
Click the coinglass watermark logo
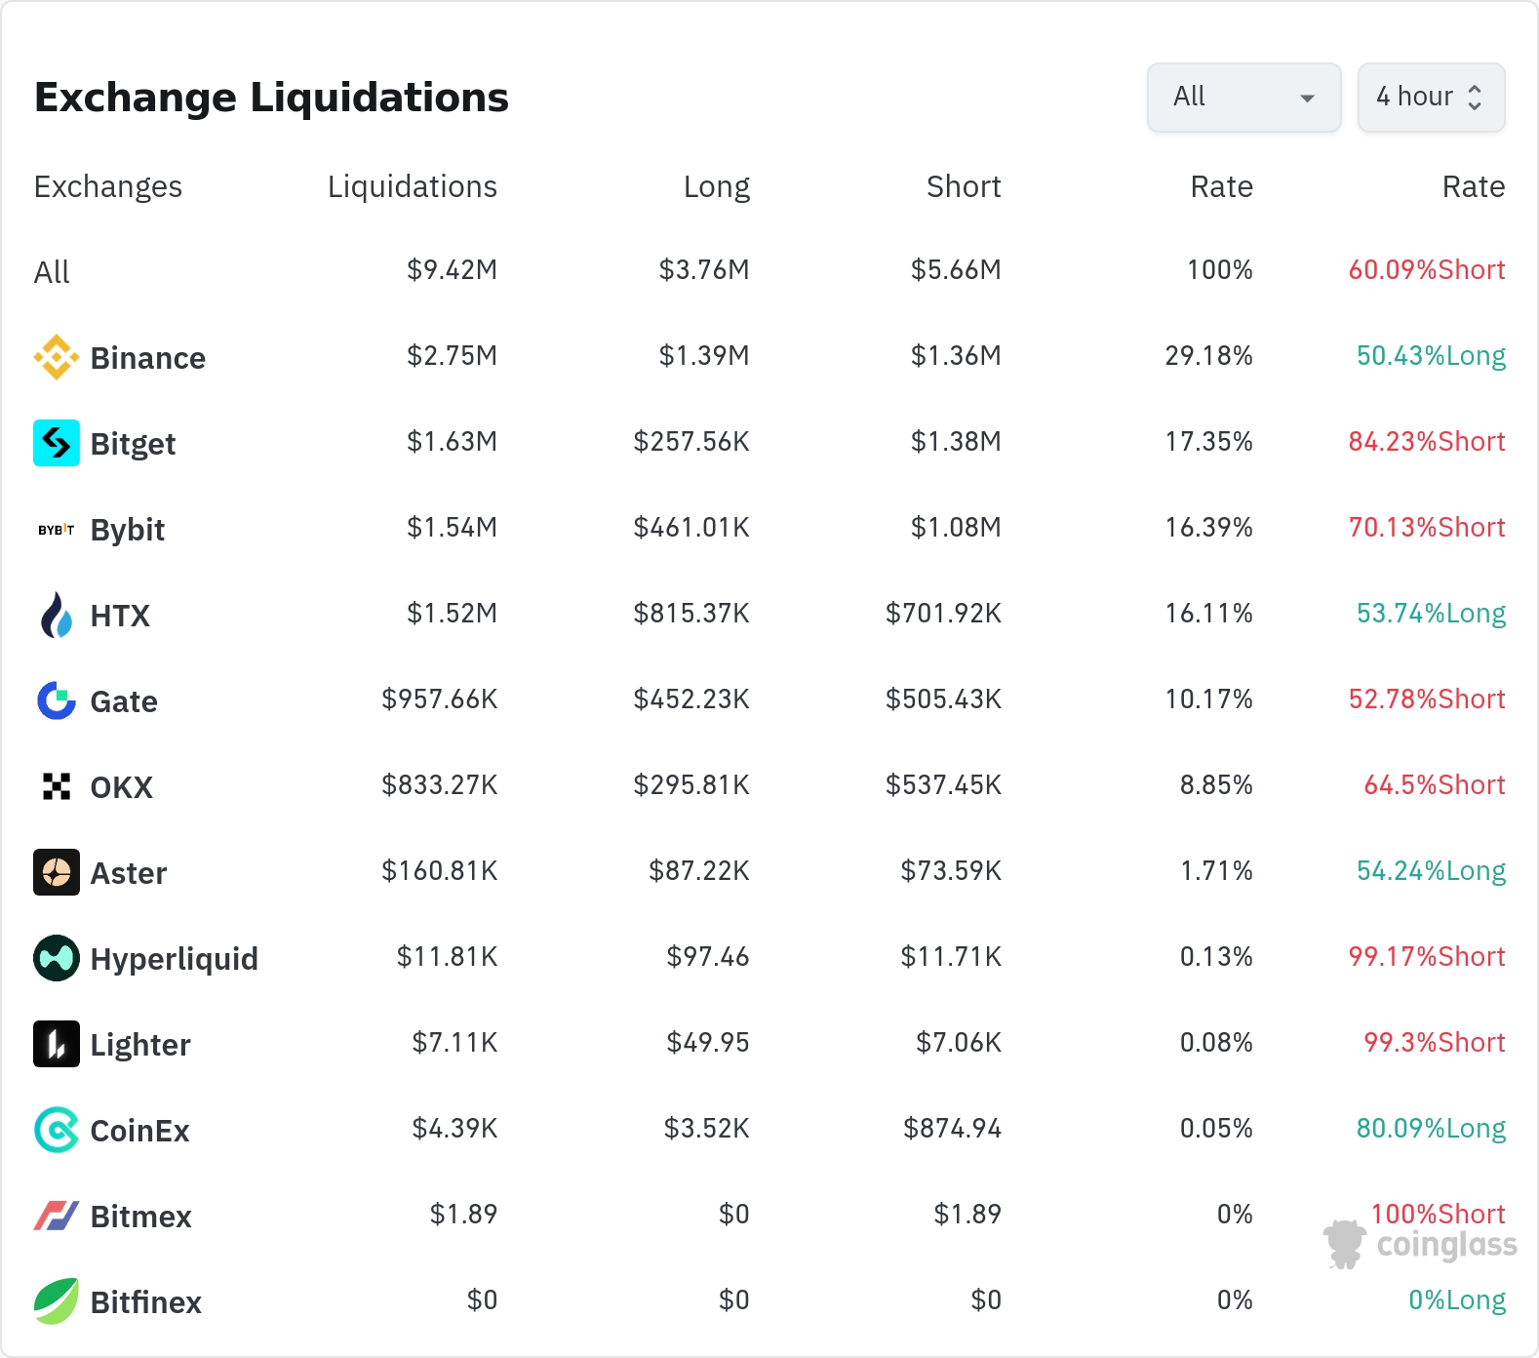[1420, 1245]
